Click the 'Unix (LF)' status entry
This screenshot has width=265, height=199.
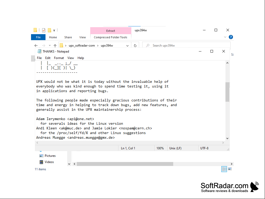point(175,148)
